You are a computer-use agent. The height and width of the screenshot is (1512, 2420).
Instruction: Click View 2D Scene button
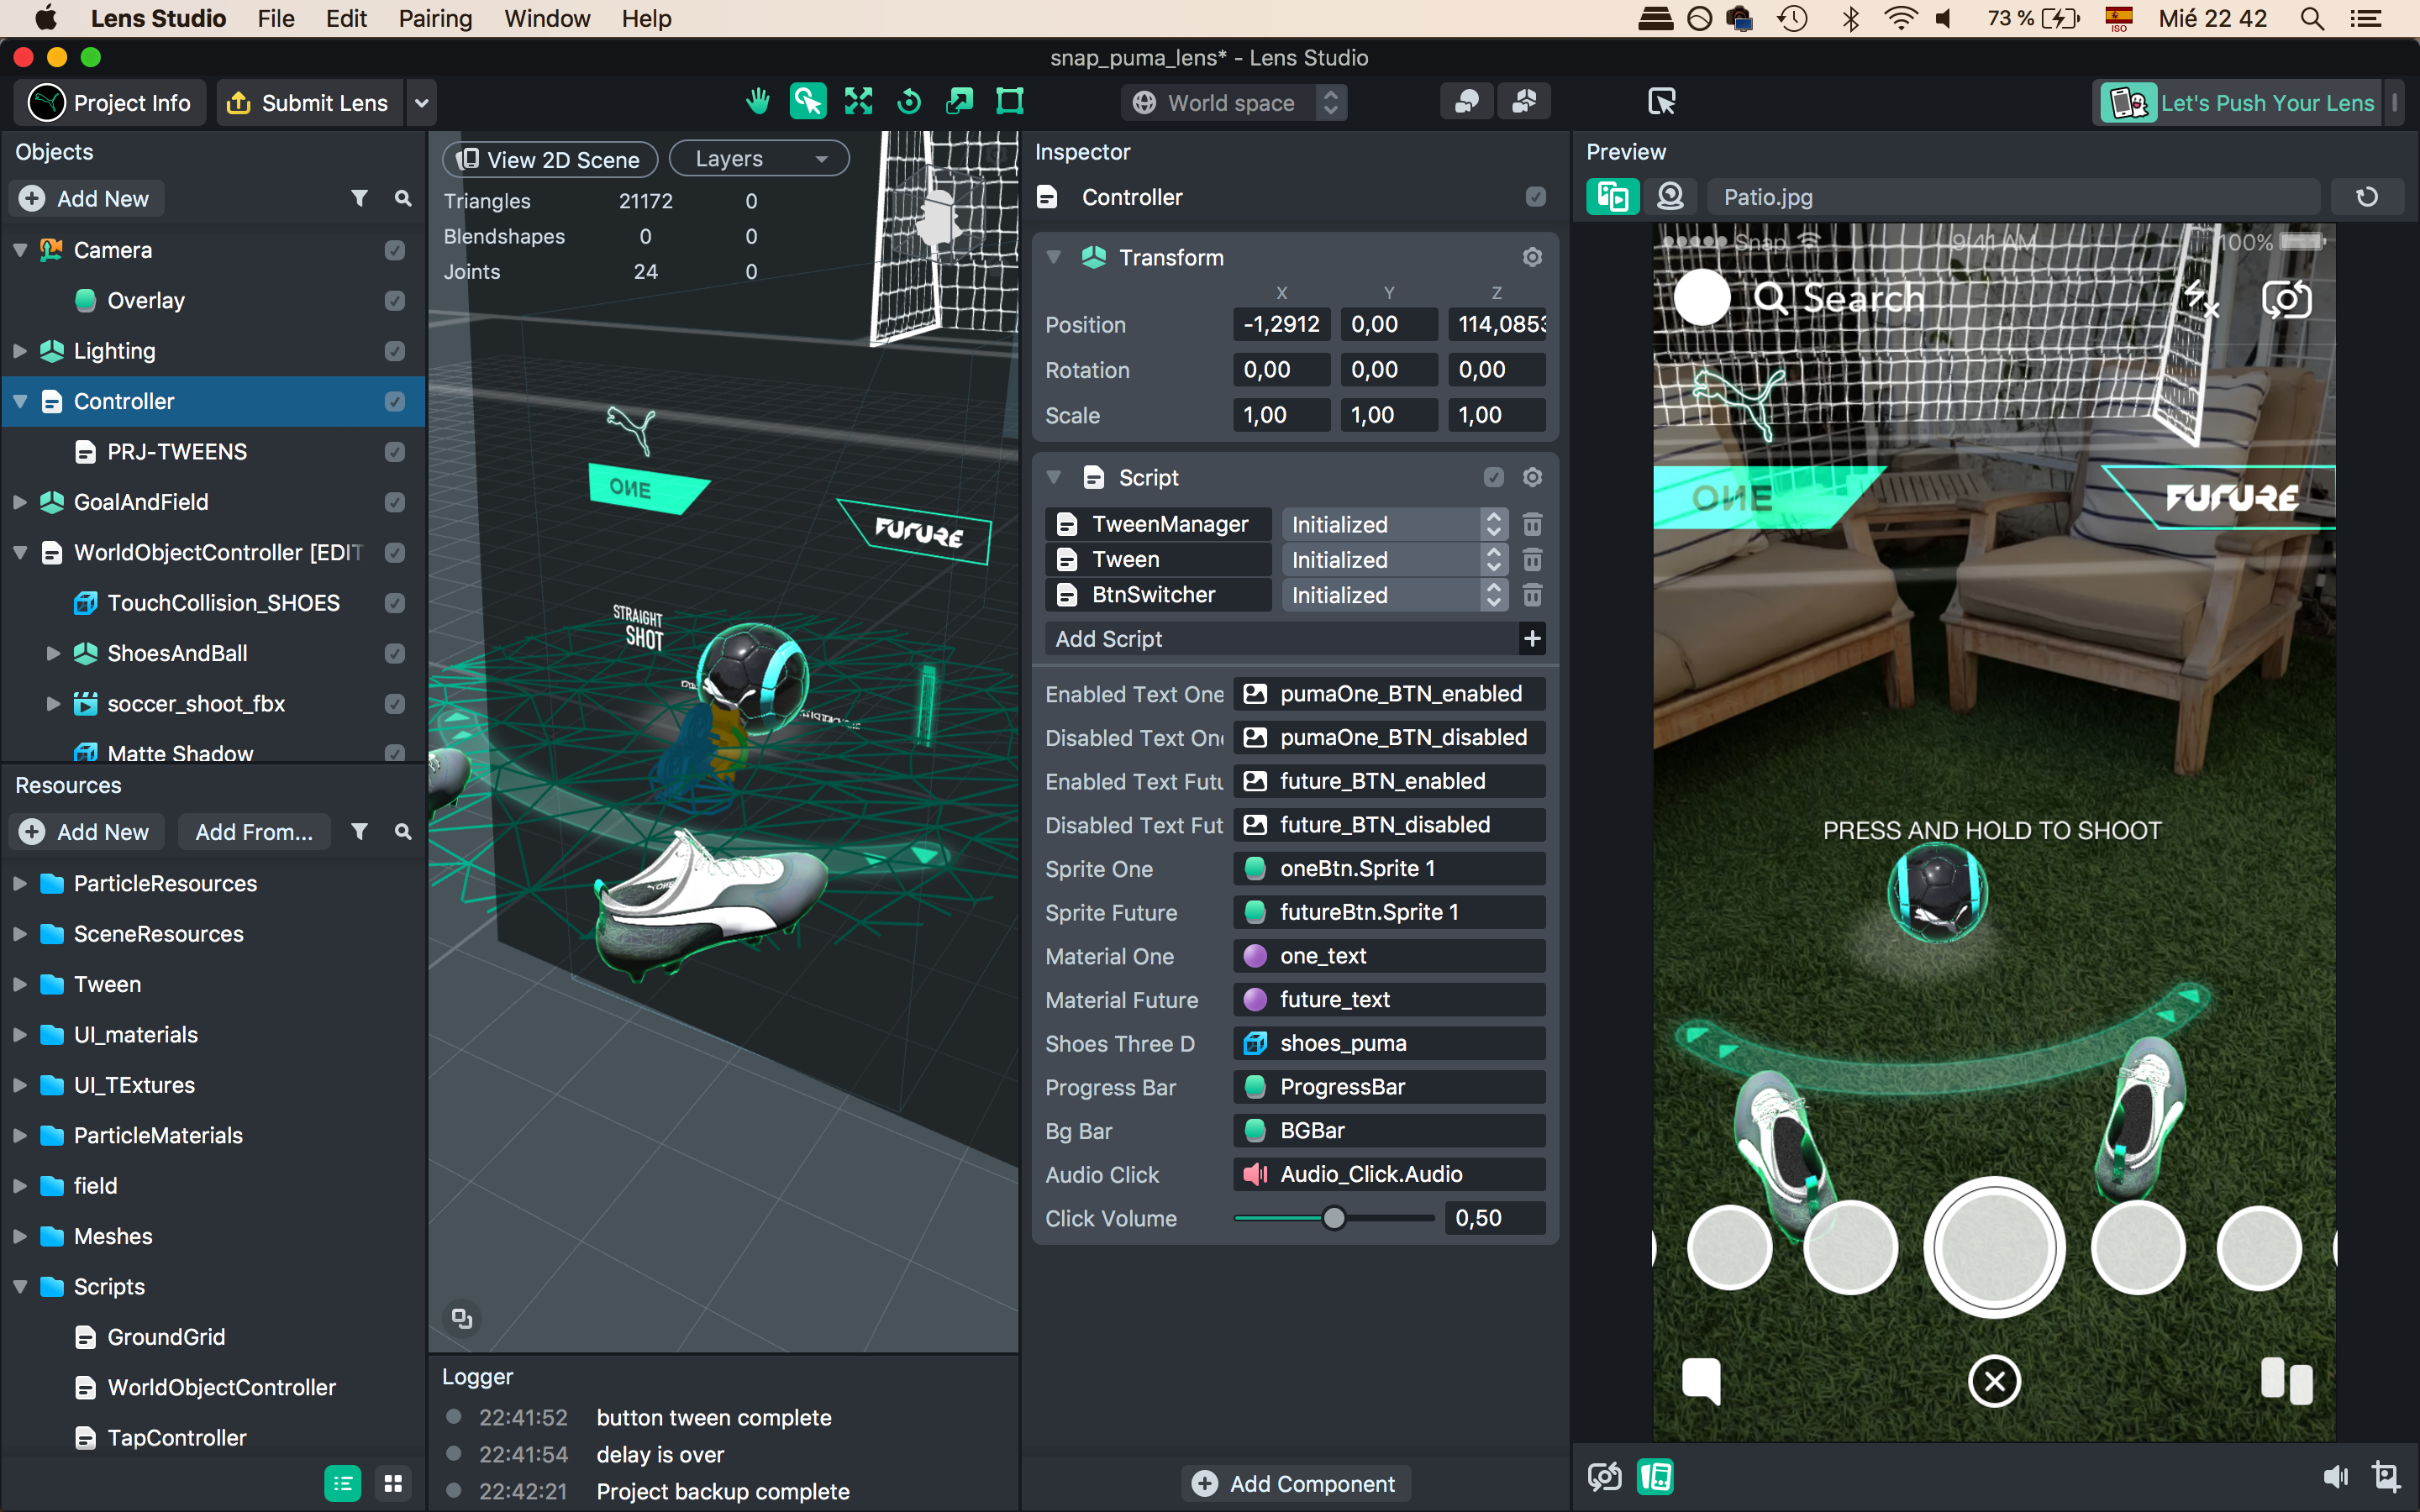coord(550,159)
